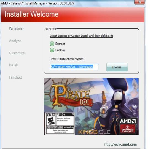
Task: Click the installation location path field
Action: [74, 67]
